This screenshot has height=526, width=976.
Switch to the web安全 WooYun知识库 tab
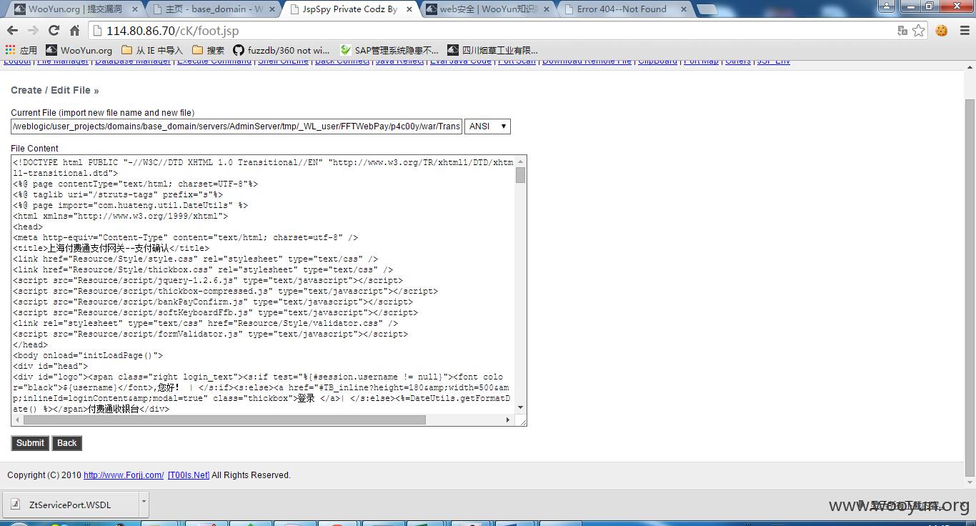coord(487,9)
